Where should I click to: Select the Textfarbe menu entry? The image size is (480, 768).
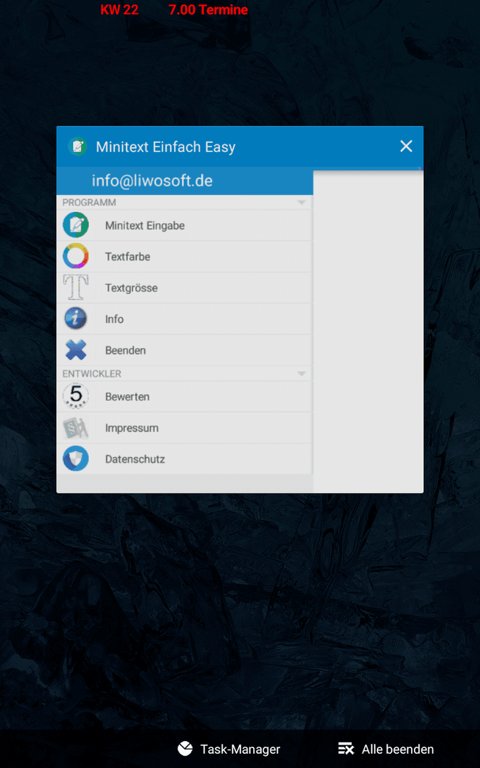point(185,256)
